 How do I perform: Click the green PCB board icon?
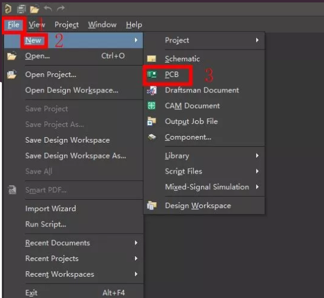(x=152, y=75)
